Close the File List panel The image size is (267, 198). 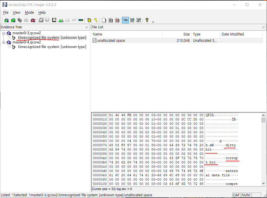click(264, 27)
